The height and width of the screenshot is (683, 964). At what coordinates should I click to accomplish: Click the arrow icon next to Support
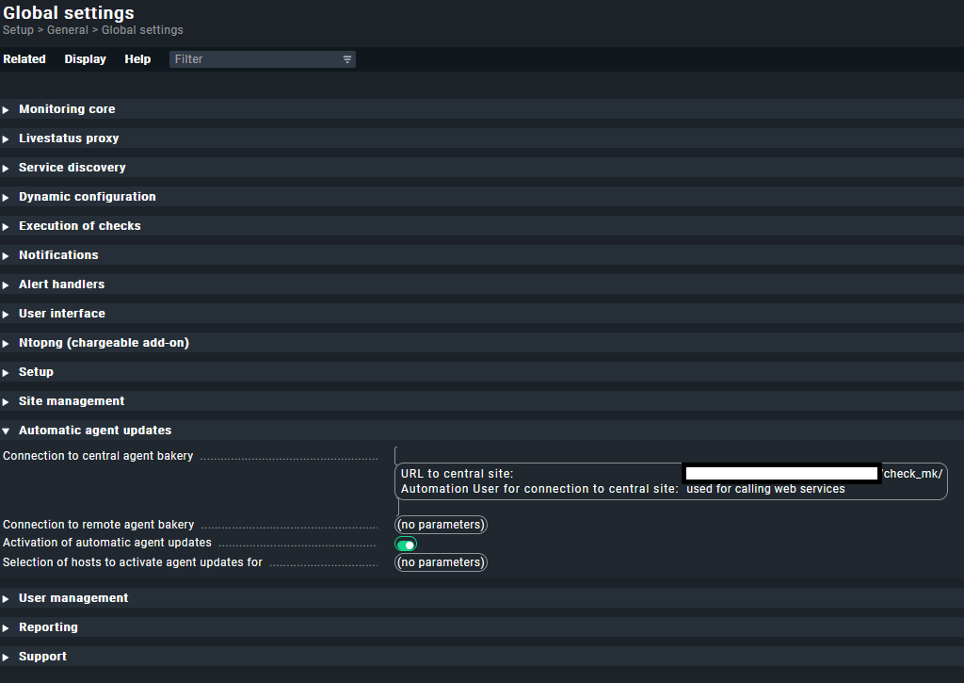[7, 656]
